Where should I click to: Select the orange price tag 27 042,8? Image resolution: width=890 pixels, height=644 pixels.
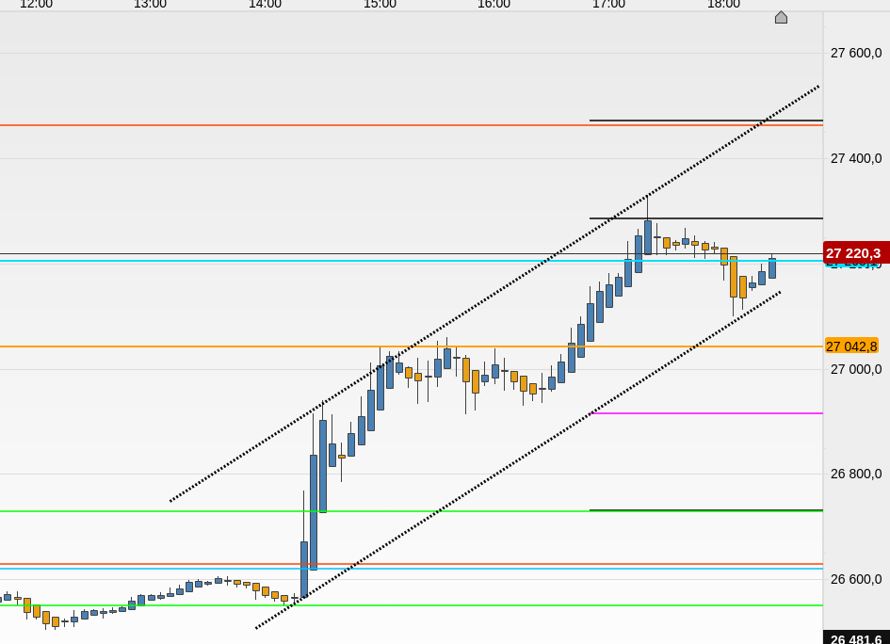point(851,346)
